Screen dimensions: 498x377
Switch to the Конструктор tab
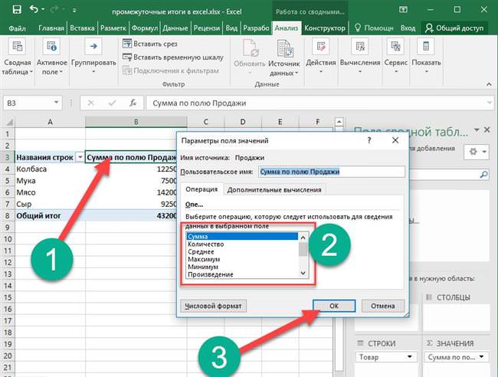tap(325, 28)
